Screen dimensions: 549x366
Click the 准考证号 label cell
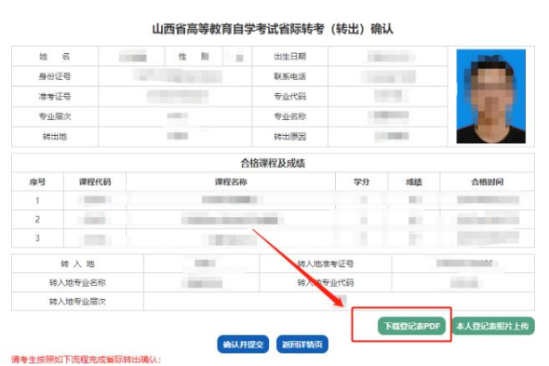pyautogui.click(x=55, y=97)
